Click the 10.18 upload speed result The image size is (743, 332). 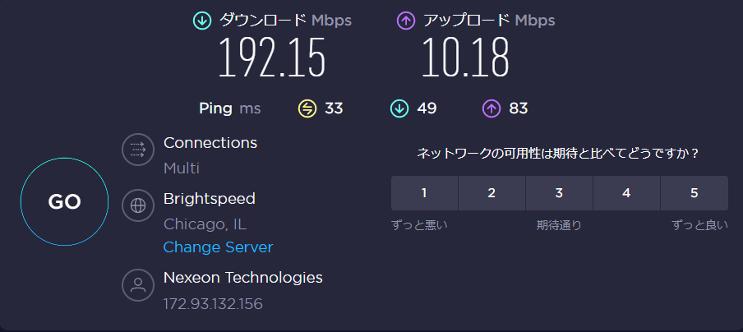point(466,58)
